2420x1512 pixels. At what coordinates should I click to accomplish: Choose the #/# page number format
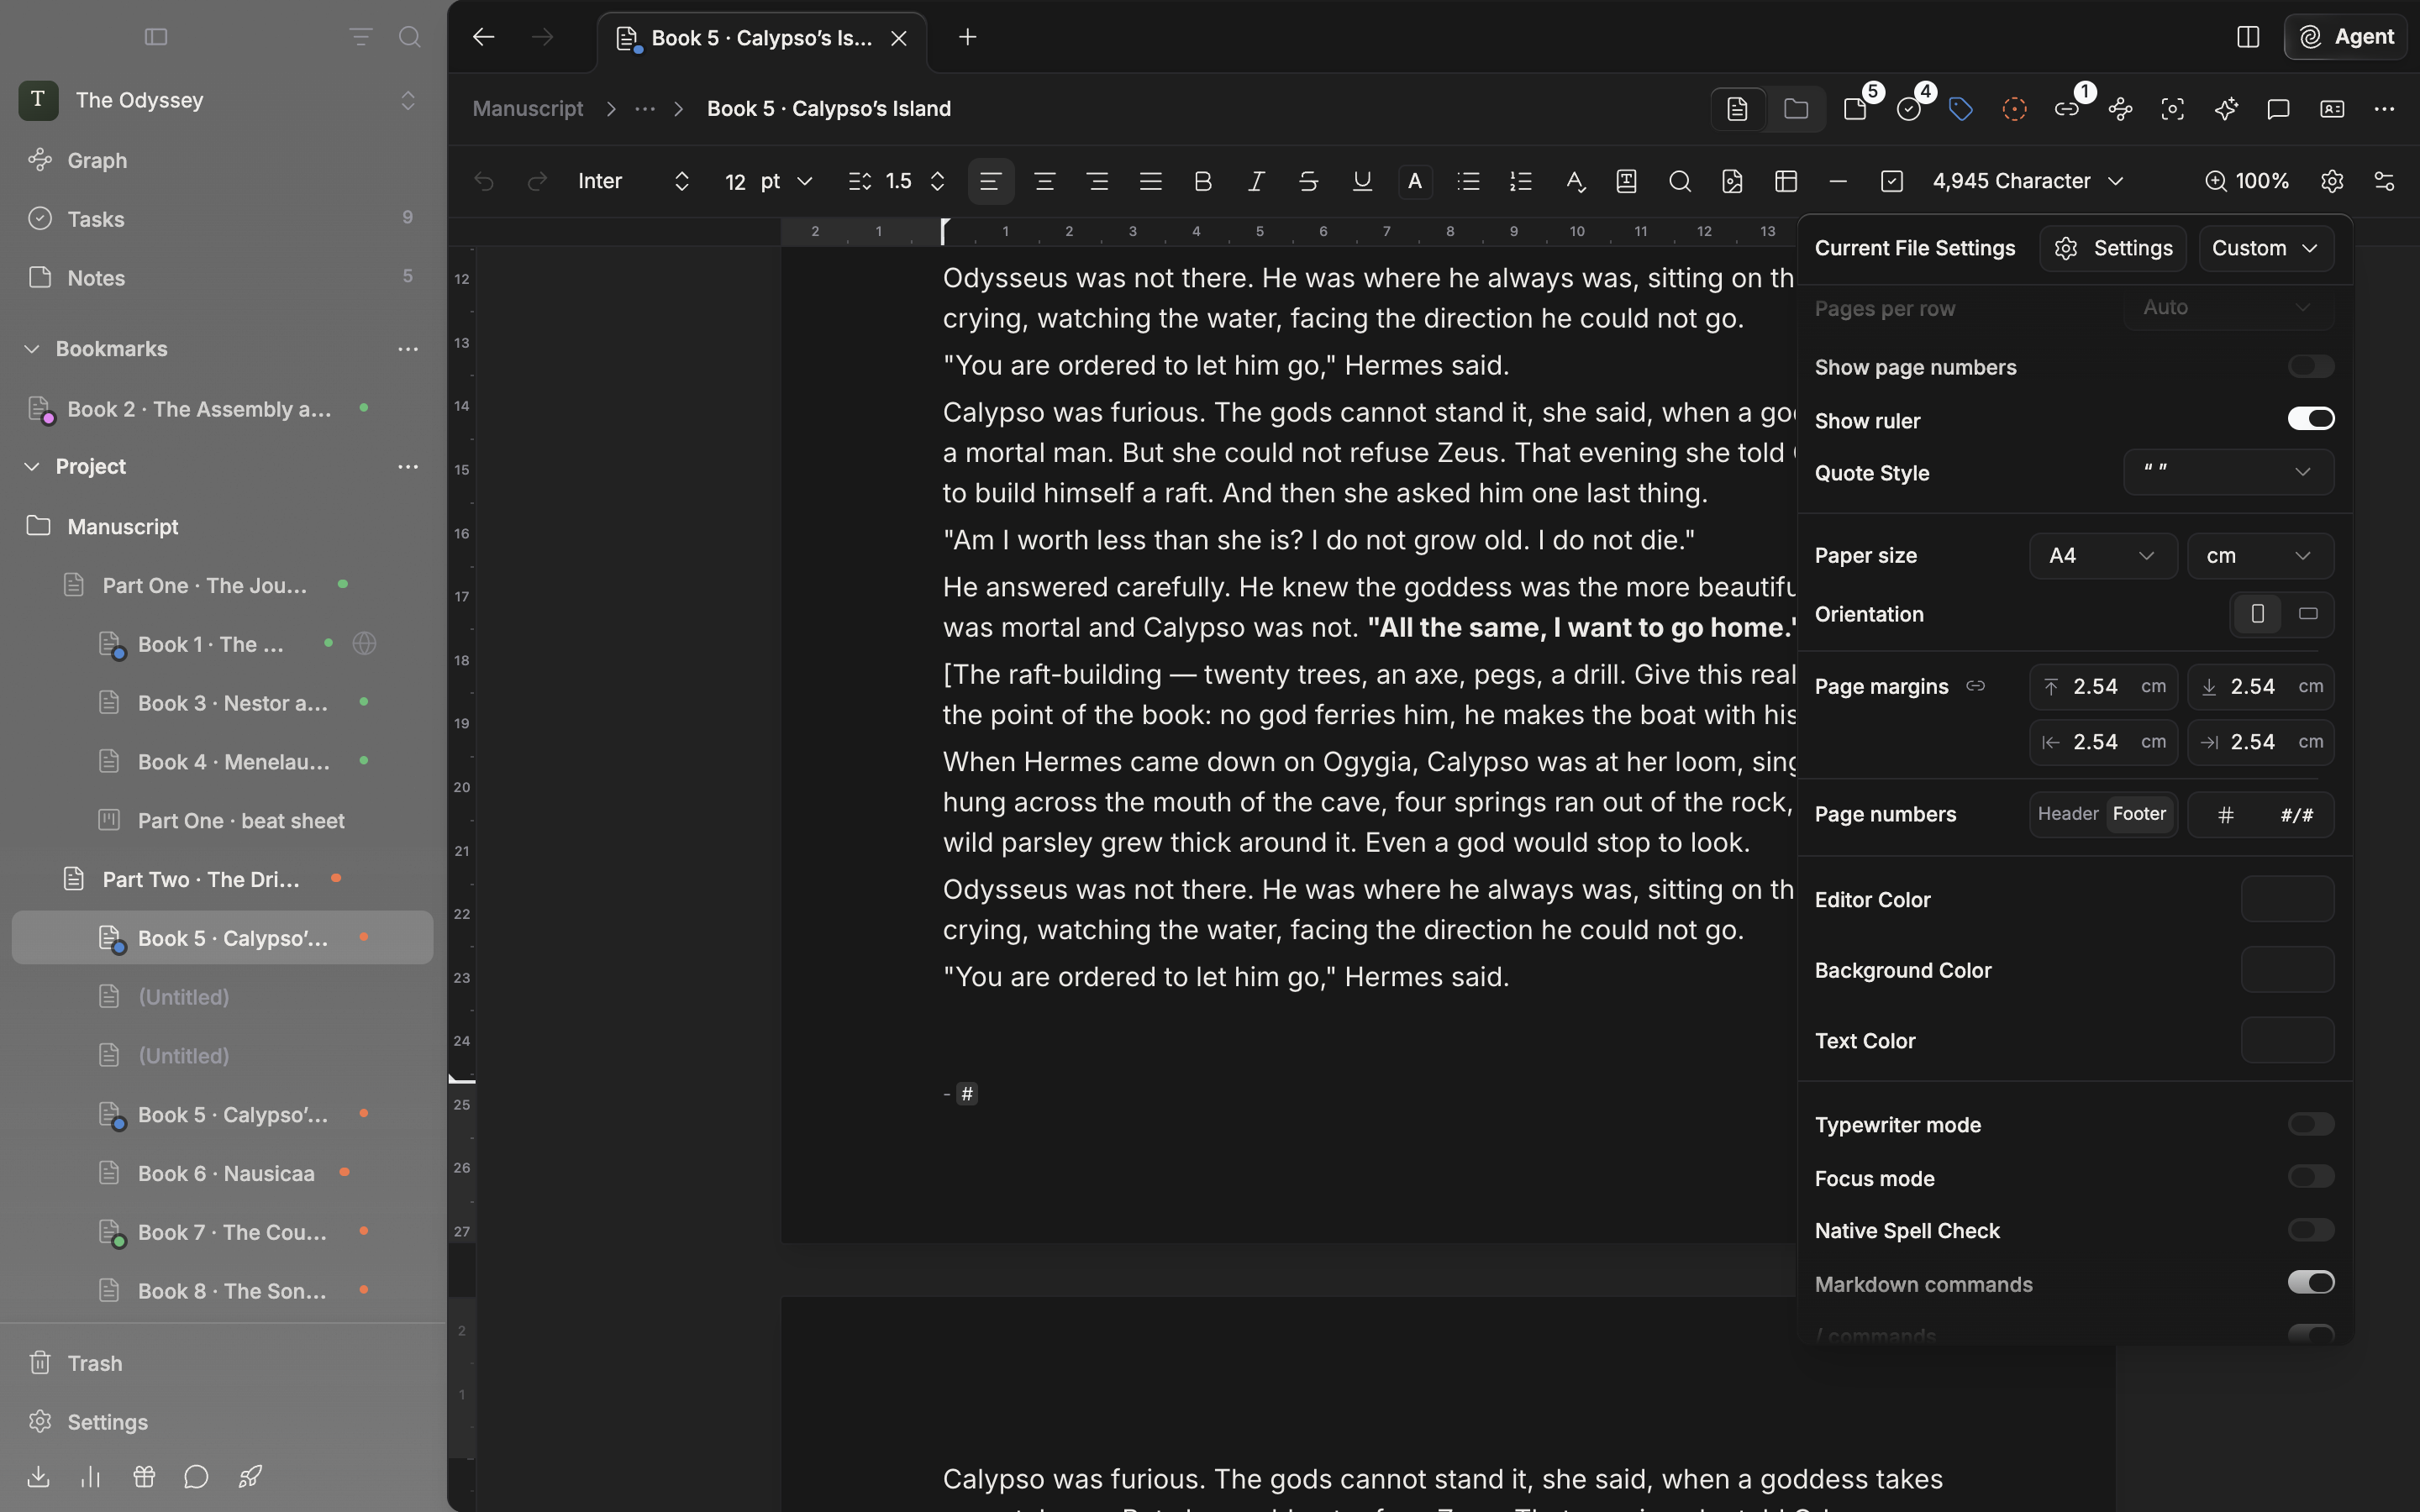tap(2297, 815)
